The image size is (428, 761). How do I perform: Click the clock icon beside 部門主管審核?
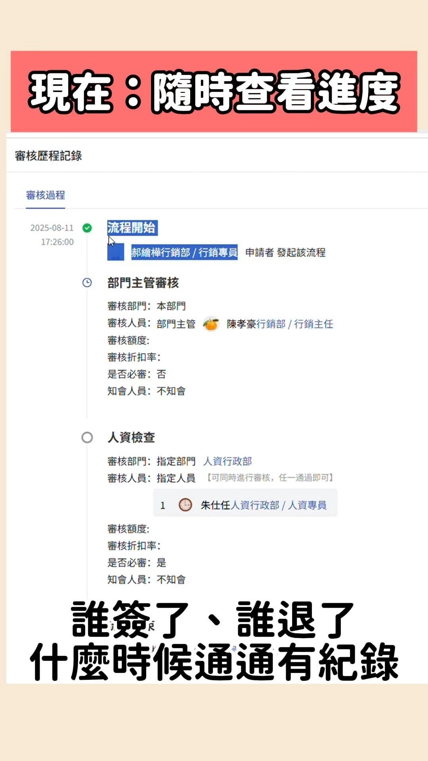87,283
